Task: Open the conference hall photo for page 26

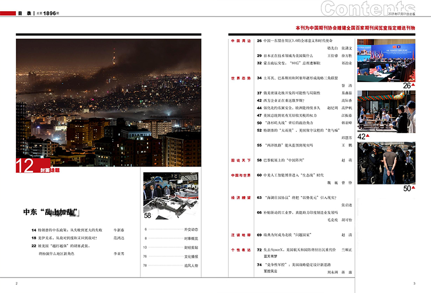Action: [386, 60]
